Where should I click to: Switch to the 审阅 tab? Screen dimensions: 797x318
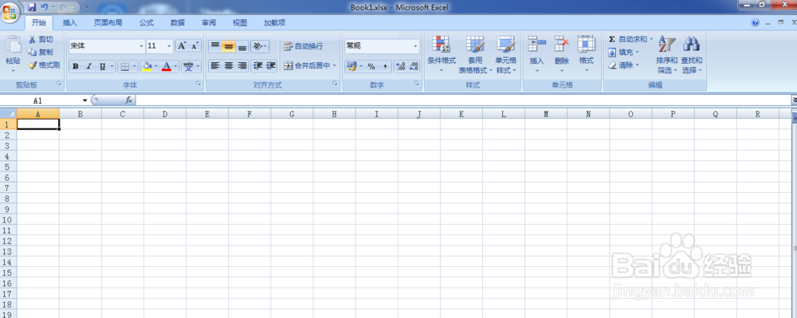point(209,23)
